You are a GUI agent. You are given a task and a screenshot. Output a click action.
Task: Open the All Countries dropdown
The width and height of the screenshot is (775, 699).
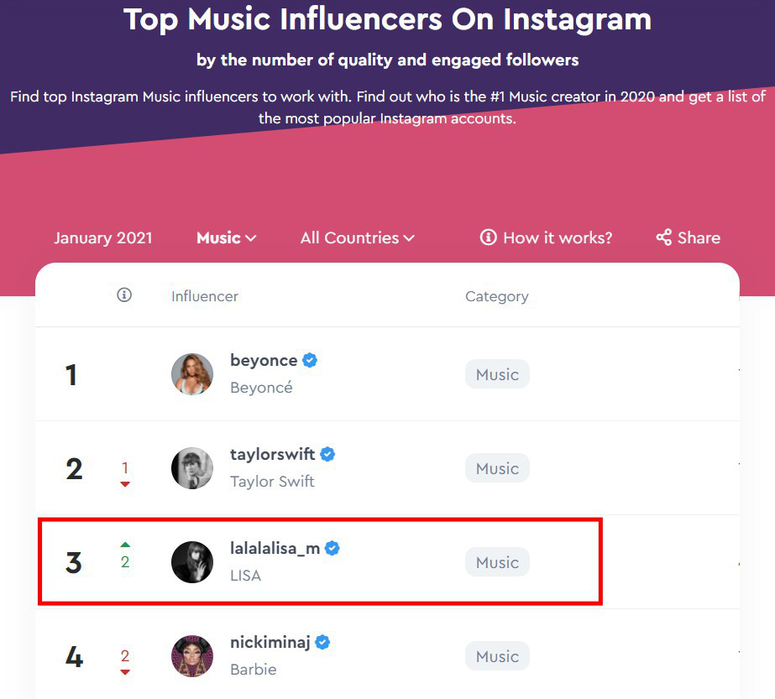358,237
